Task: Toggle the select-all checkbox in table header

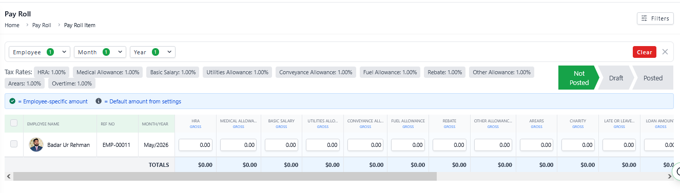Action: [14, 123]
